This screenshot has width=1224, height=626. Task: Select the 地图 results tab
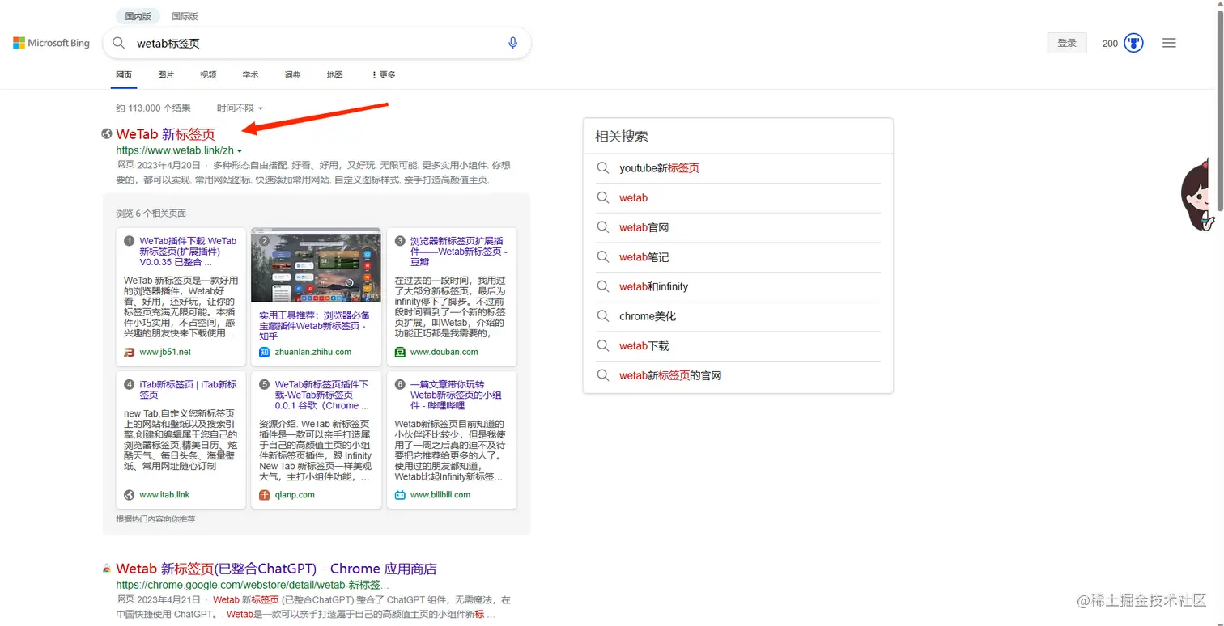point(334,74)
